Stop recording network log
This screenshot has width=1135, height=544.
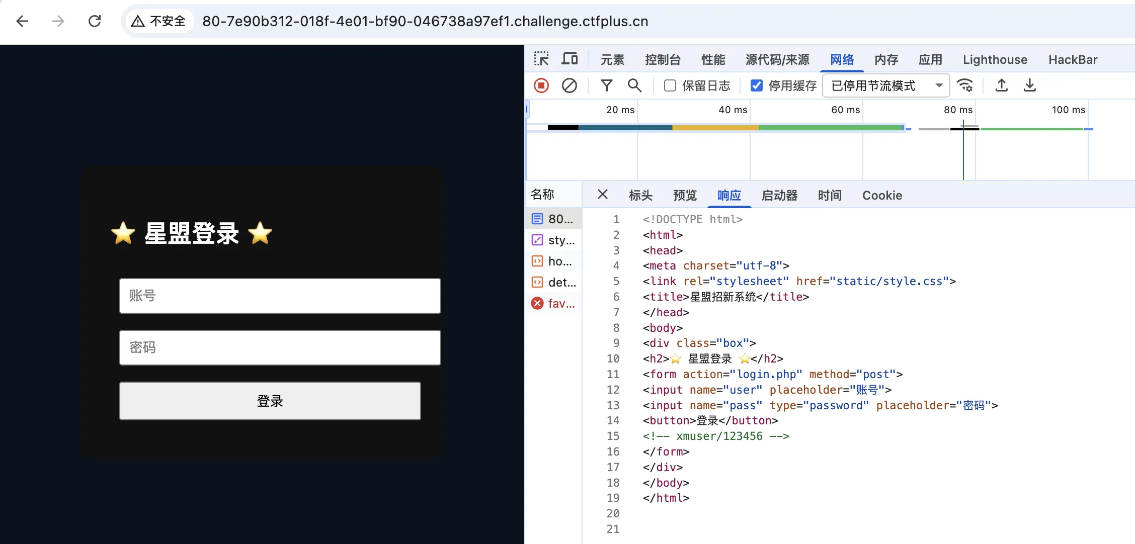541,85
